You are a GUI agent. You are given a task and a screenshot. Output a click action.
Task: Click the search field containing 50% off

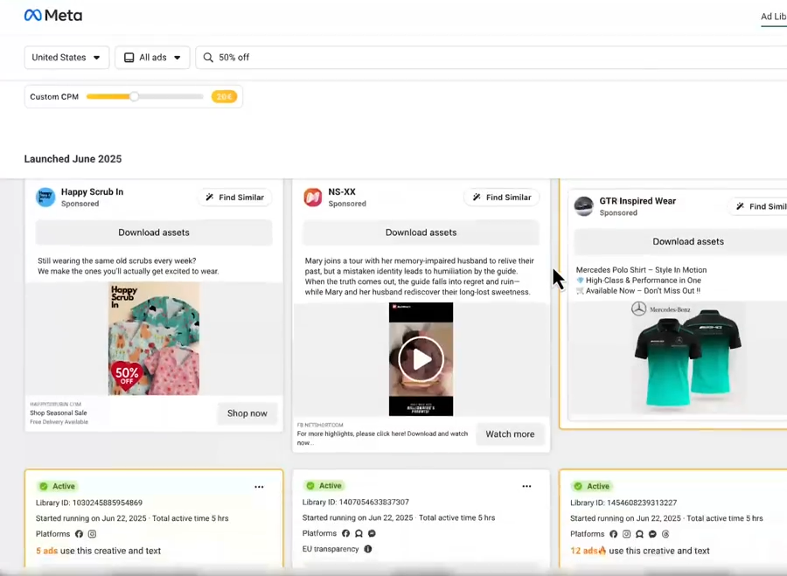(x=491, y=57)
